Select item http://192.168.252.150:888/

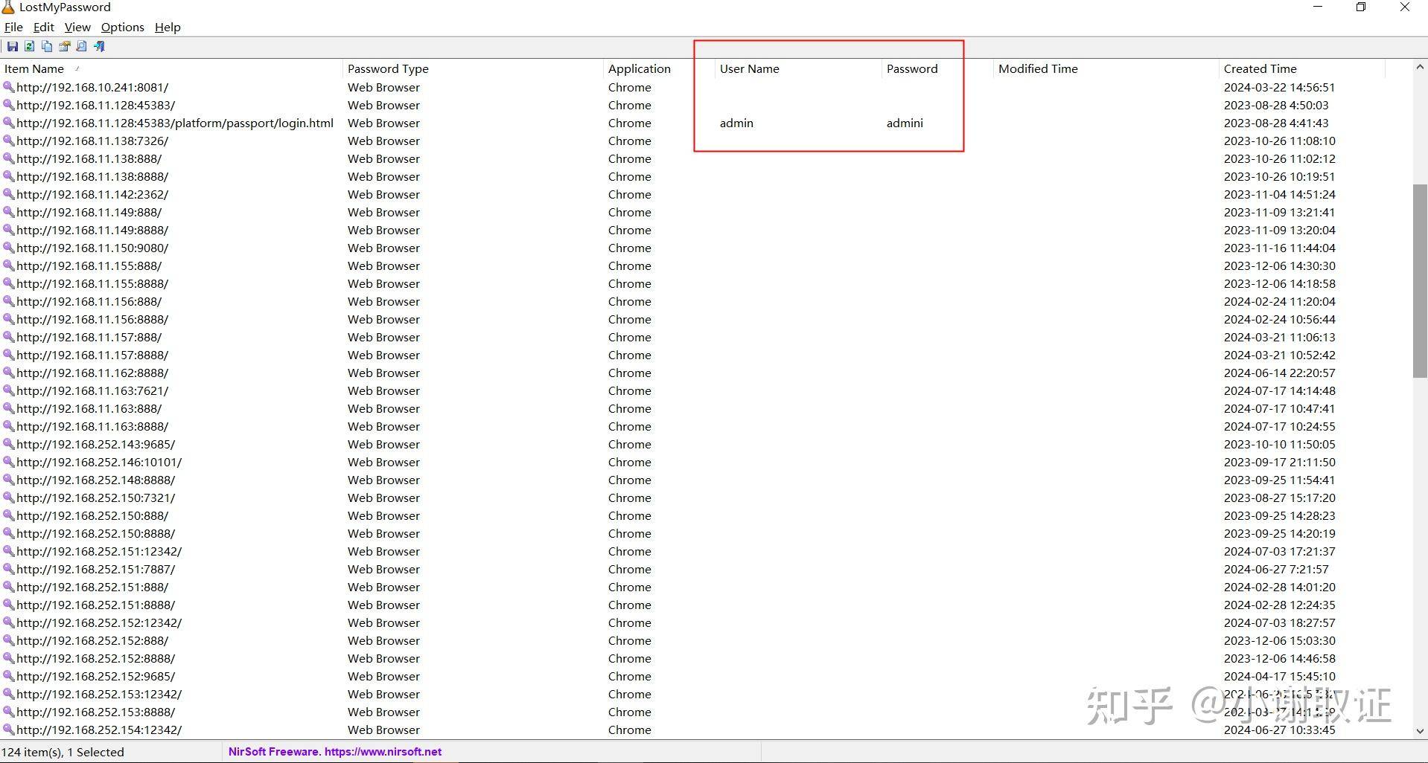(x=92, y=515)
